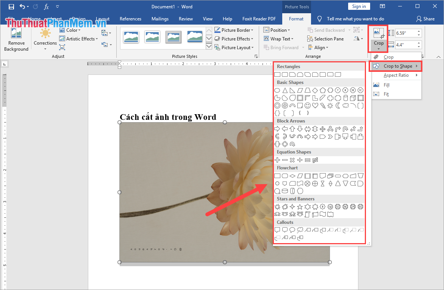
Task: Select the Quad Arrow shape
Action: 322,129
